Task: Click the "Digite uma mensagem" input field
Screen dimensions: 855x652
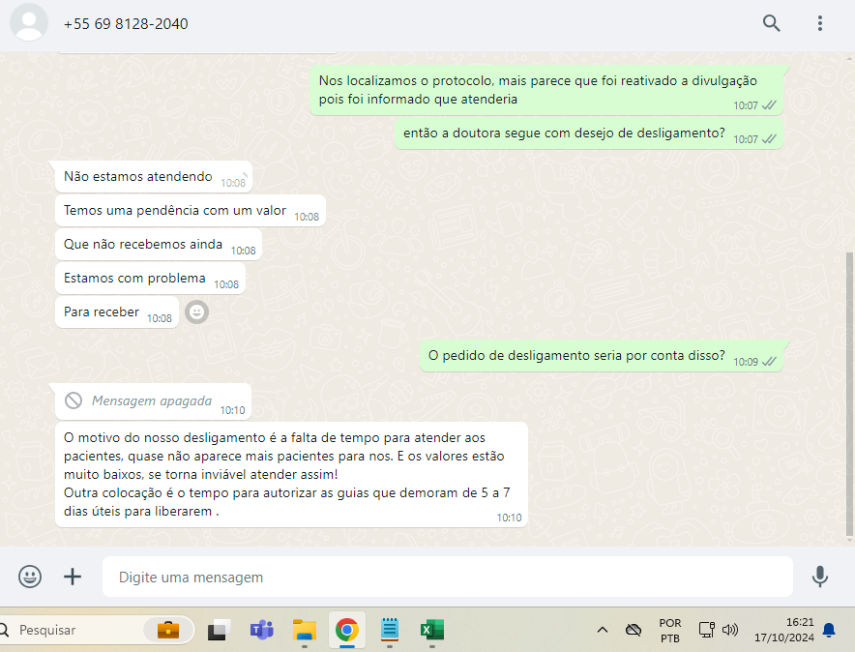Action: [x=447, y=577]
